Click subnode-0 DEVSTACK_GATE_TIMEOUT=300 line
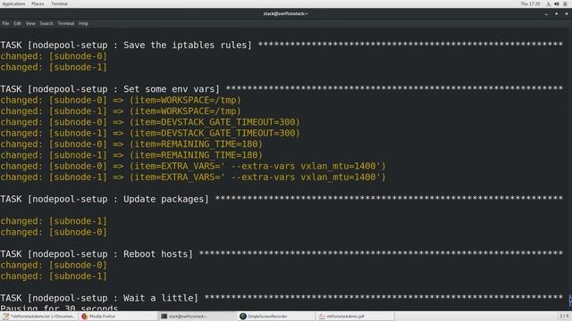The height and width of the screenshot is (321, 572). [150, 122]
